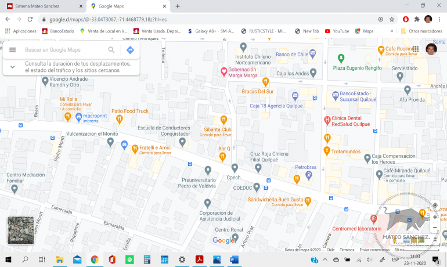Select the macroprint Imprenta marker
Screen dimensions: 447x267
(78, 117)
